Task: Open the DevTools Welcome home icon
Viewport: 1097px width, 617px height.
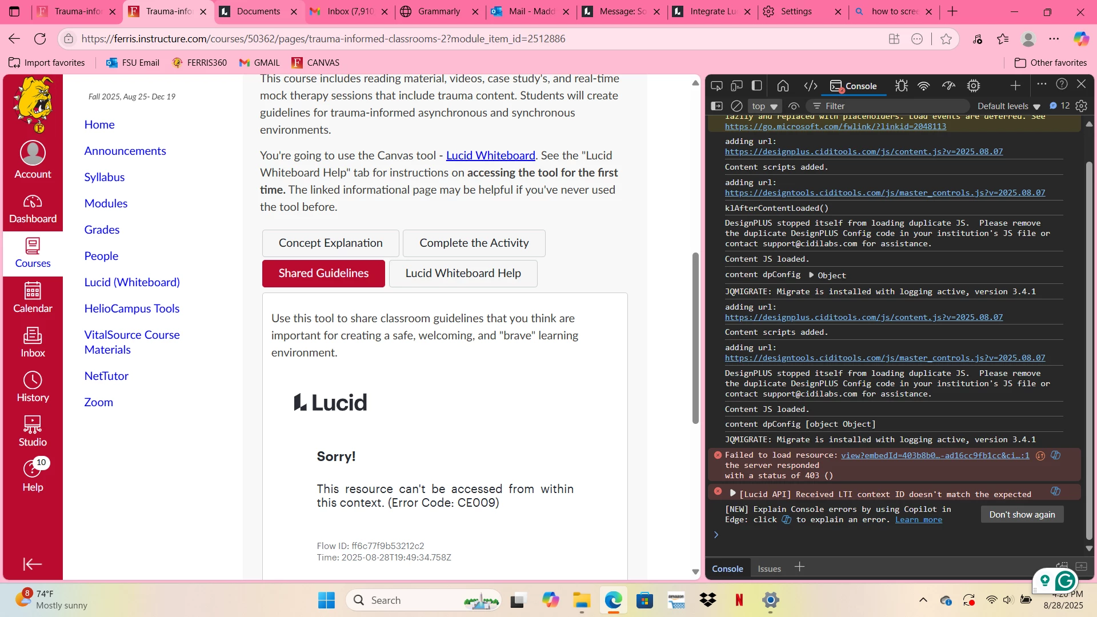Action: (x=783, y=86)
